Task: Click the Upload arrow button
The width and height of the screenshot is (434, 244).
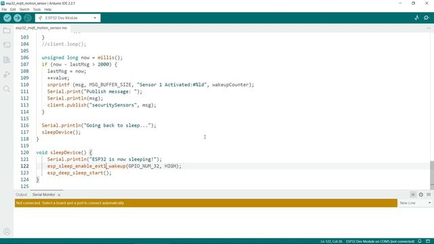Action: (x=18, y=18)
